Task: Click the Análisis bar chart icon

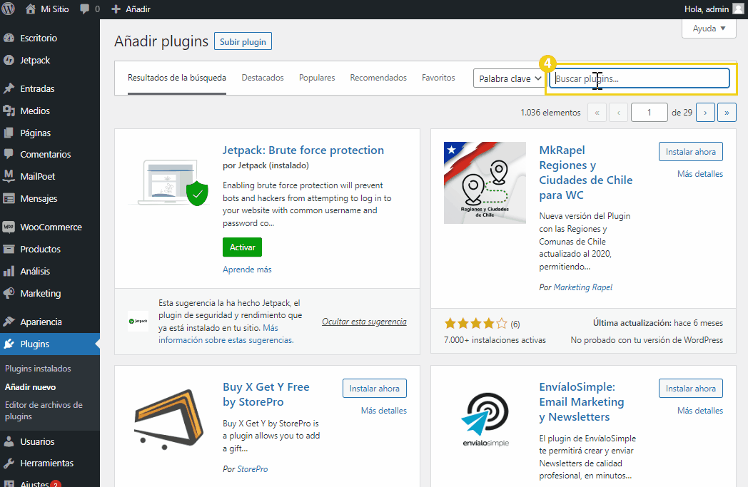Action: click(9, 271)
